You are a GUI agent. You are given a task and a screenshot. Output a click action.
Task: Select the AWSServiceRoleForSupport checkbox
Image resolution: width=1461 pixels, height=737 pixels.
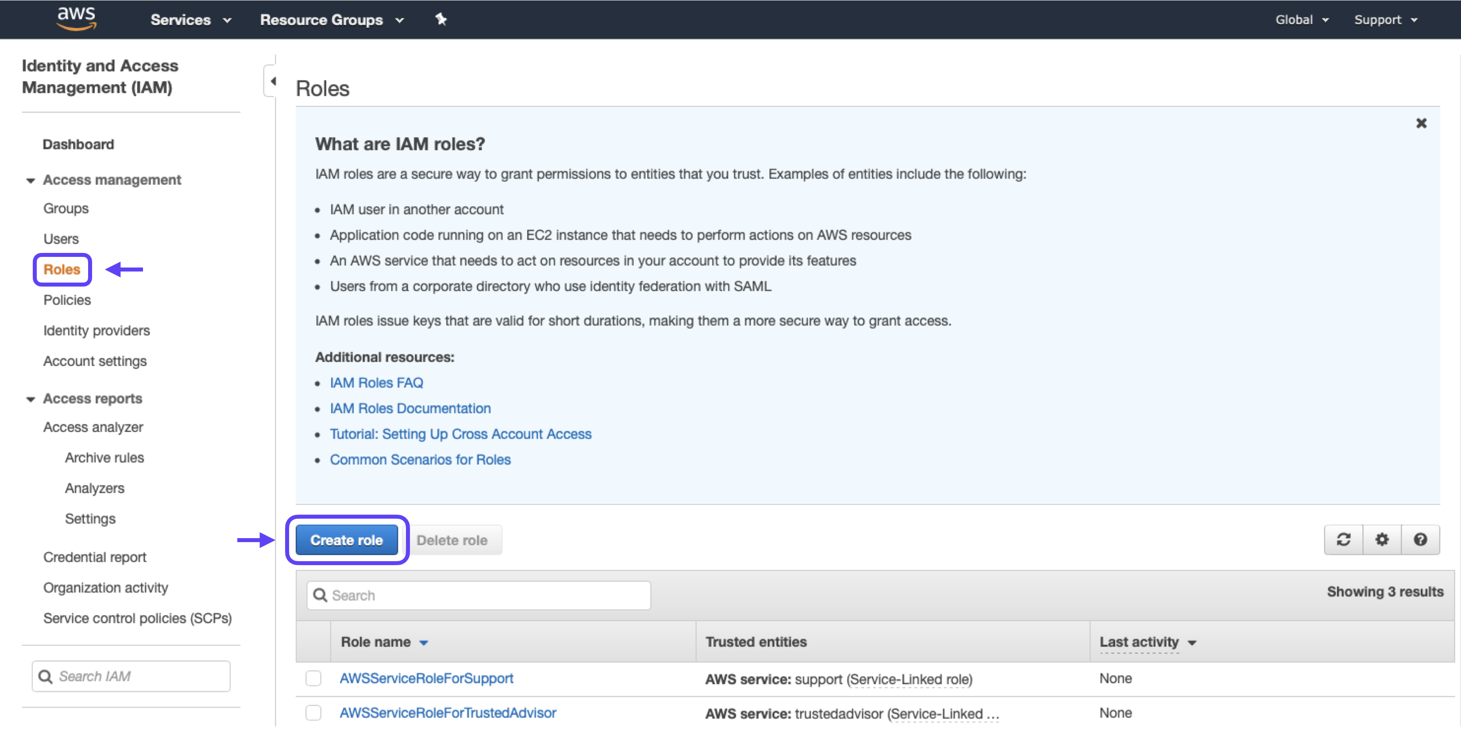[x=313, y=678]
